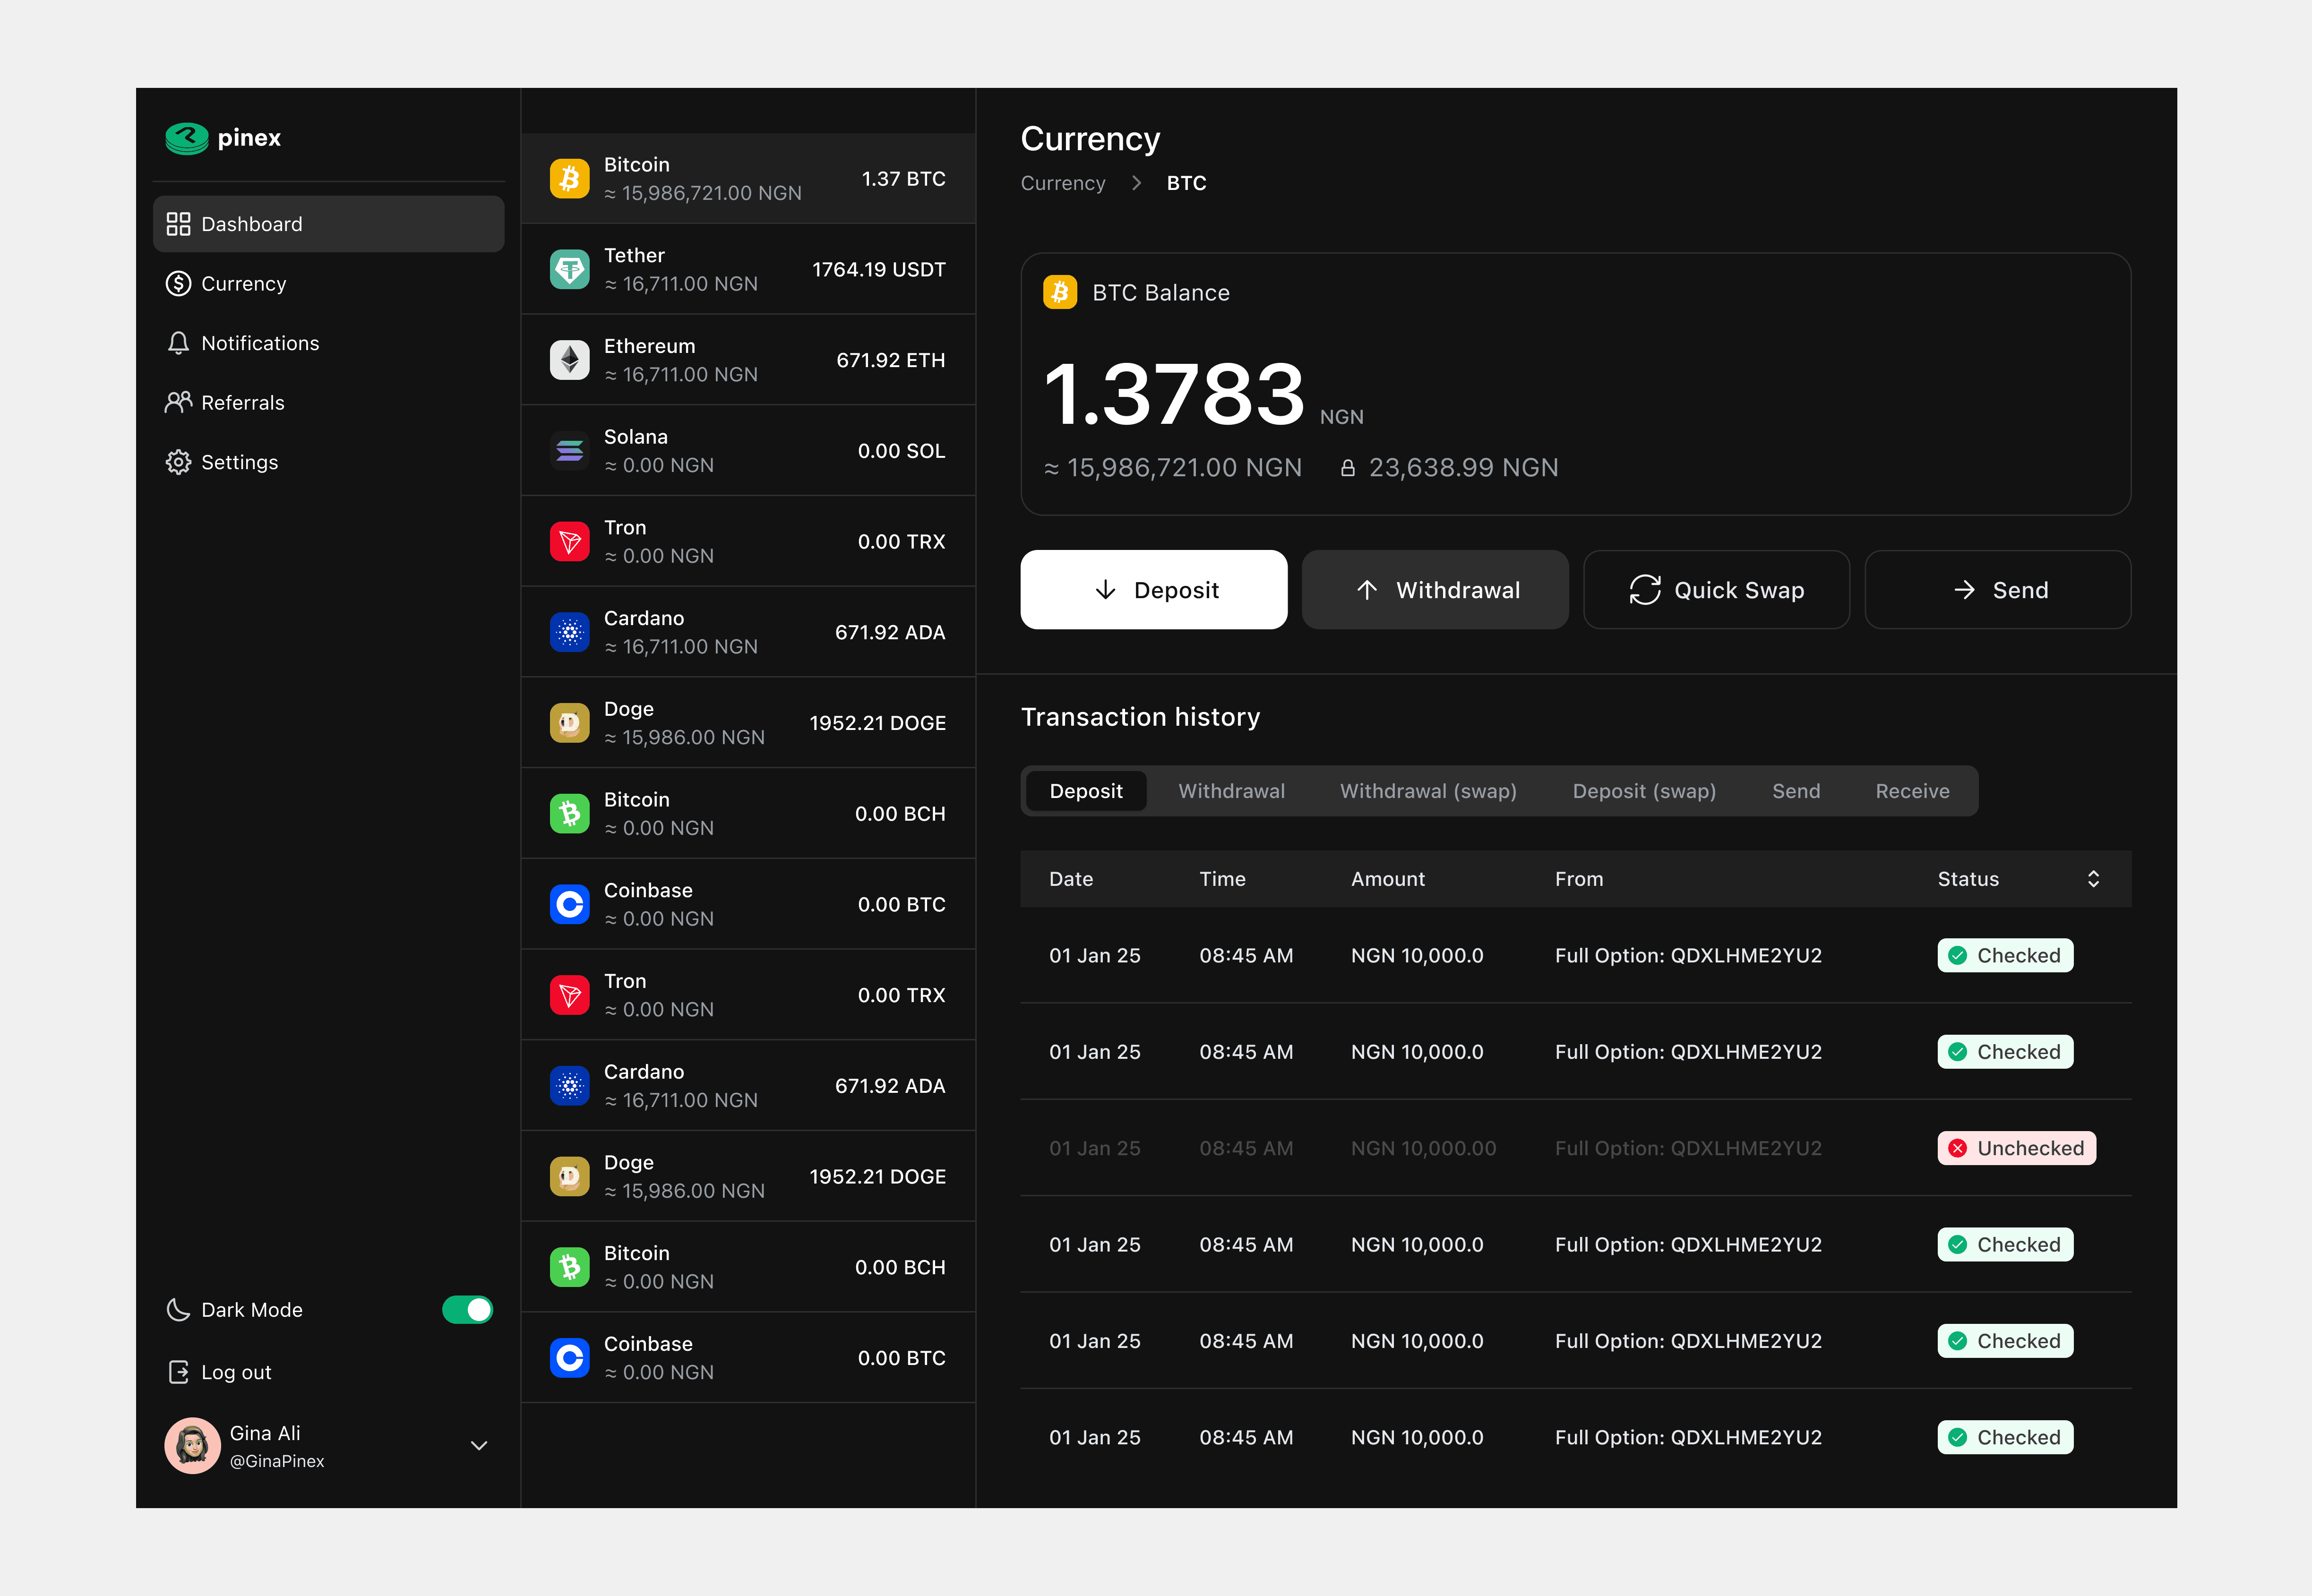Image resolution: width=2312 pixels, height=1596 pixels.
Task: Click the Quick Swap button
Action: tap(1716, 589)
